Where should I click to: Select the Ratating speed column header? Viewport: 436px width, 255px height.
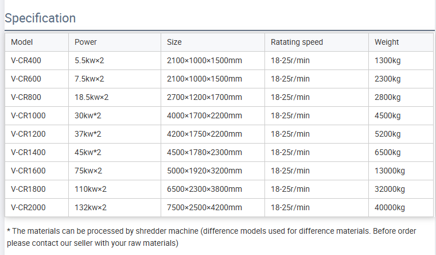297,42
